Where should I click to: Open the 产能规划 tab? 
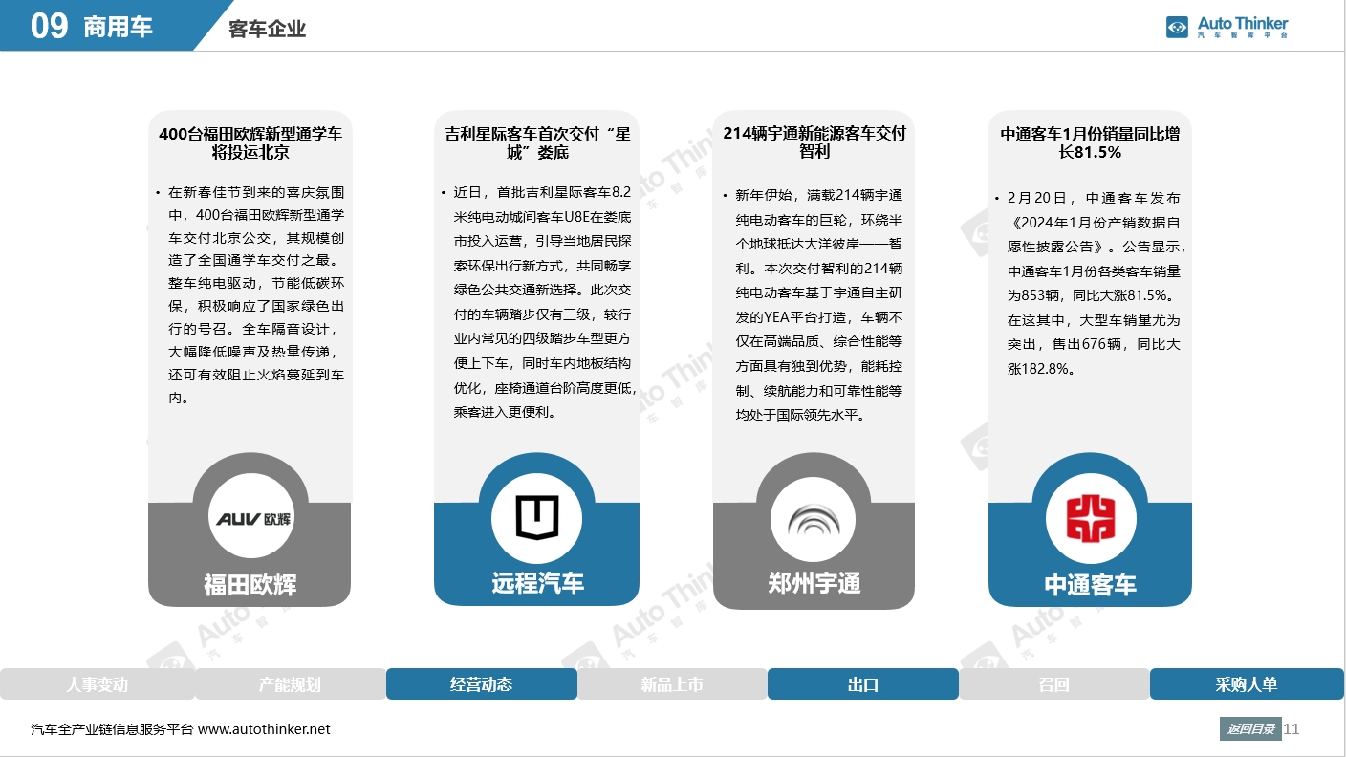coord(290,684)
